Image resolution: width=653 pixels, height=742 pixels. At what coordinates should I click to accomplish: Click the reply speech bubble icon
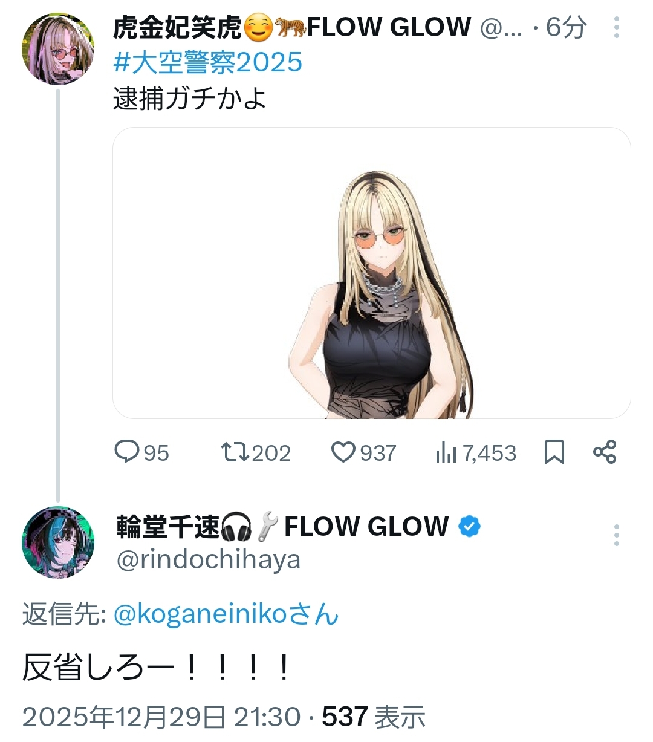127,452
